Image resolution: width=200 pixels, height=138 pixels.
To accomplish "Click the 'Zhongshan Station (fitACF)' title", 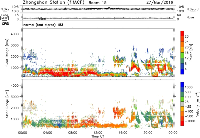I will point(53,2).
